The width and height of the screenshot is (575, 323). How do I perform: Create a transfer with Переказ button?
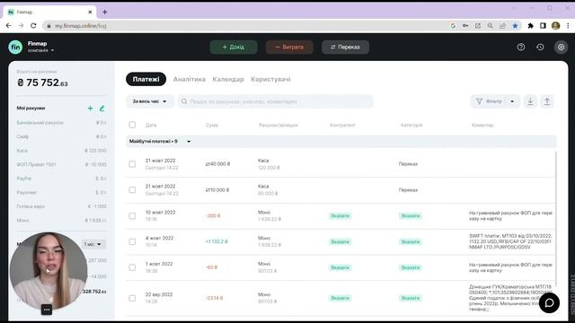click(345, 47)
